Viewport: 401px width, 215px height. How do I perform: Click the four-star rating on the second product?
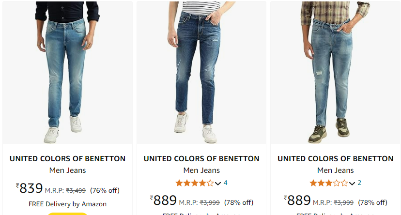tap(195, 183)
